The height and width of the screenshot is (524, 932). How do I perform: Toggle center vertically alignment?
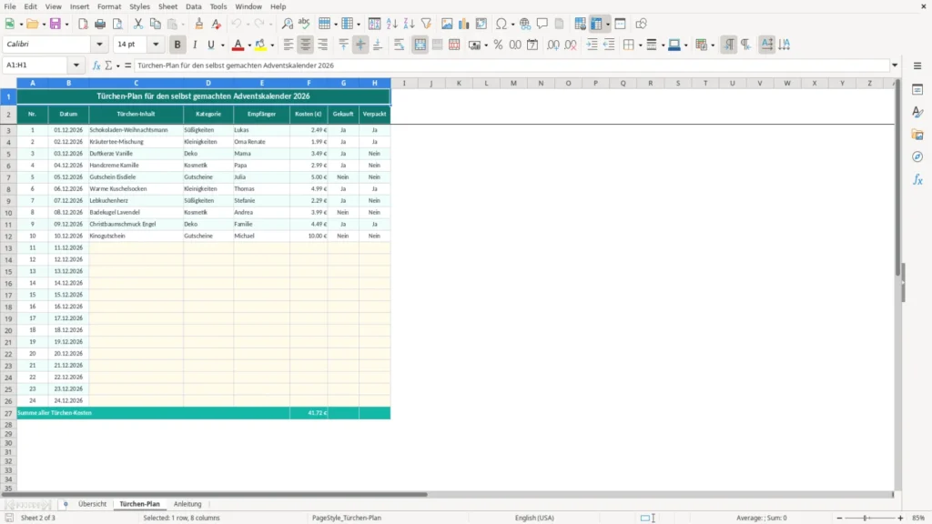(x=360, y=45)
